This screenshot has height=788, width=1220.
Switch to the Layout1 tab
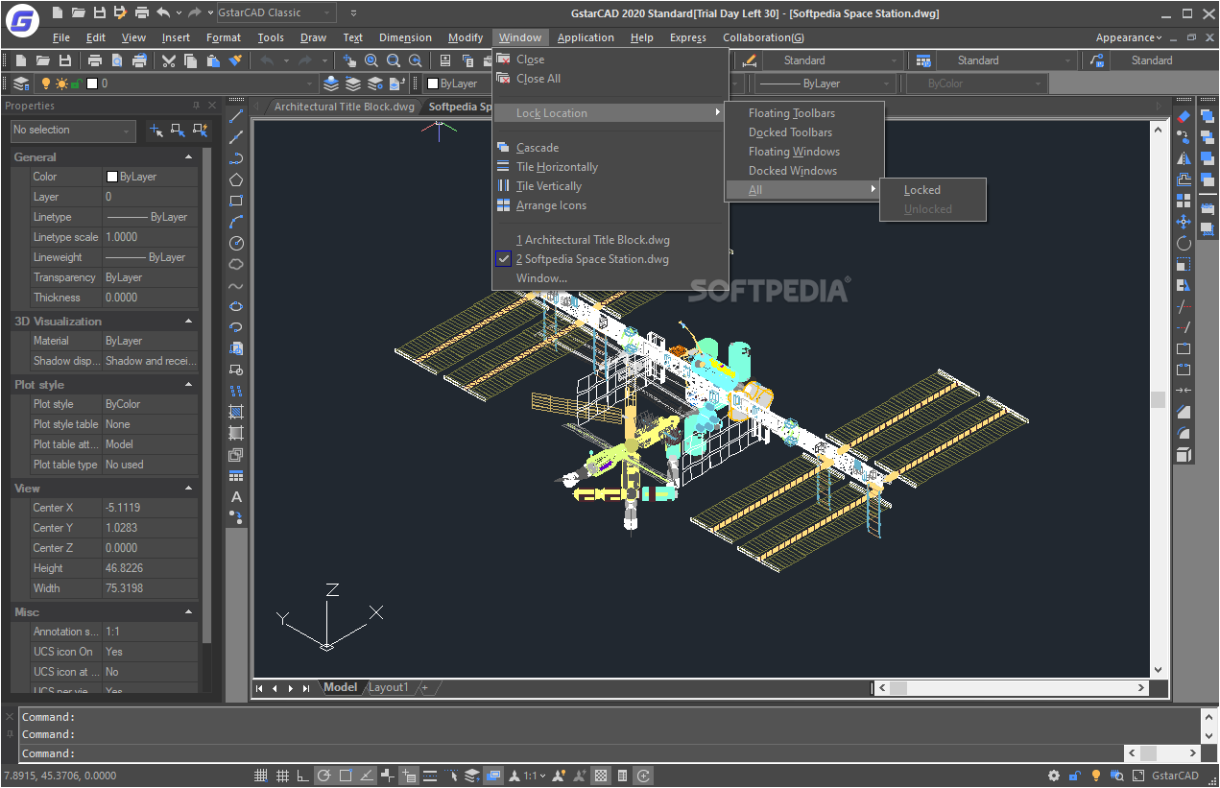point(389,687)
